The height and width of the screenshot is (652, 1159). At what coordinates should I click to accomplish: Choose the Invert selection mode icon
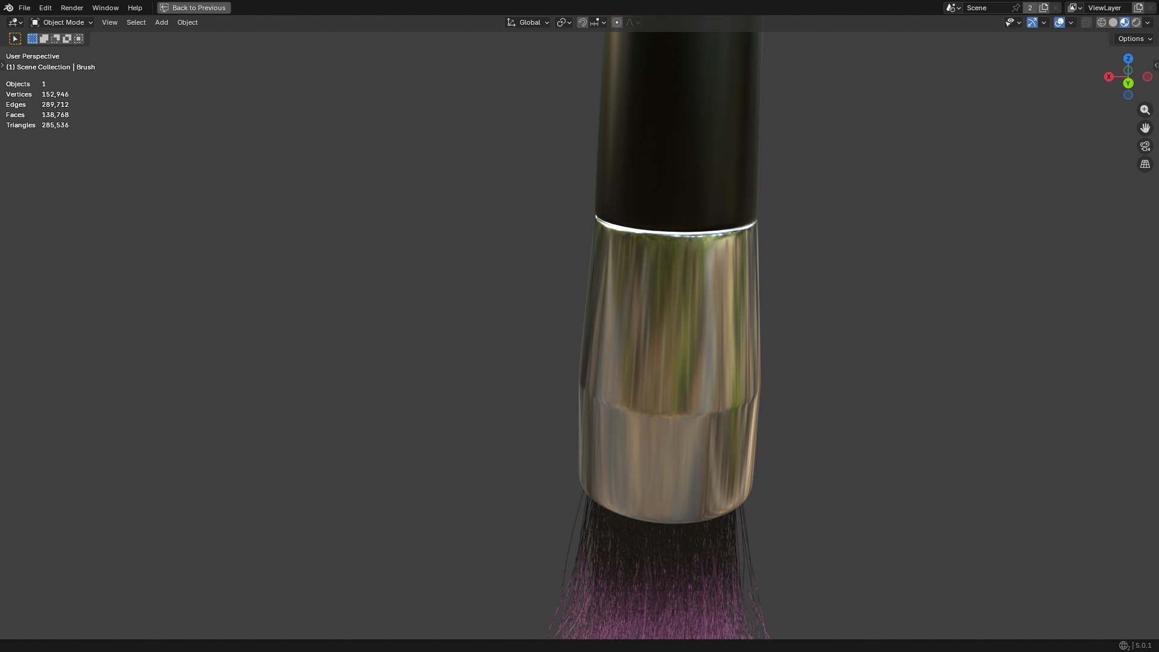pyautogui.click(x=67, y=39)
